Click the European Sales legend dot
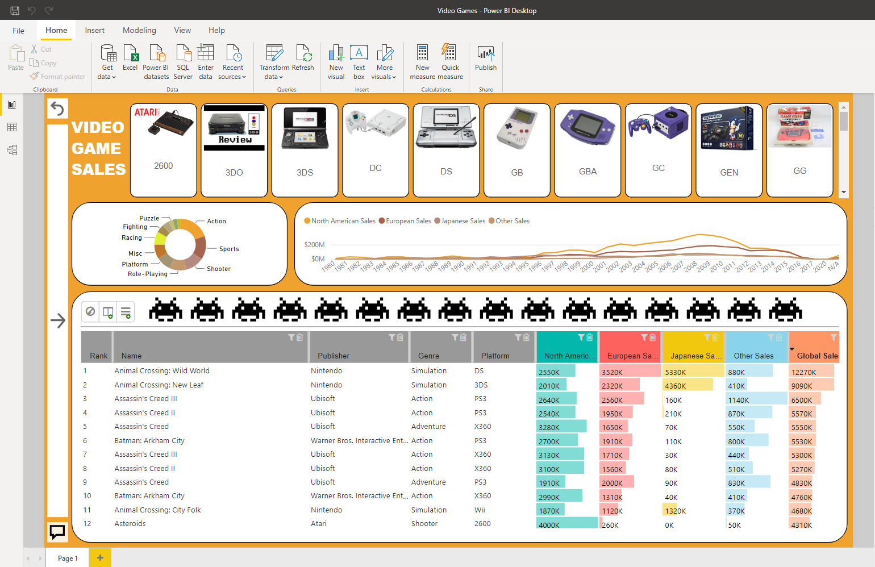Image resolution: width=875 pixels, height=567 pixels. point(382,221)
